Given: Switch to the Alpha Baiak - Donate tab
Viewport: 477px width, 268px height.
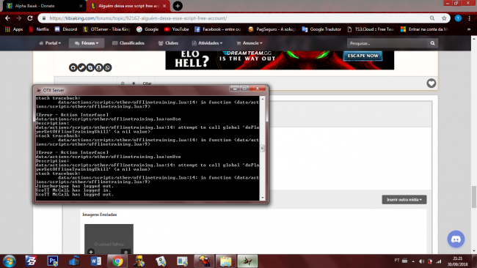Looking at the screenshot, I should [44, 6].
